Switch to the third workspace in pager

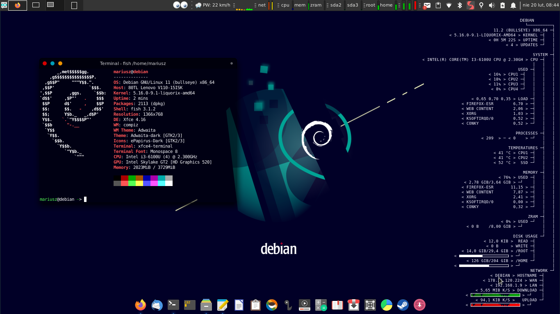pyautogui.click(x=55, y=5)
